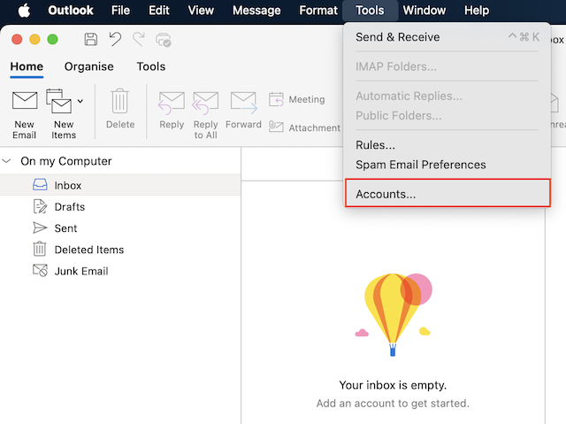
Task: Open the Edit menu
Action: [159, 11]
